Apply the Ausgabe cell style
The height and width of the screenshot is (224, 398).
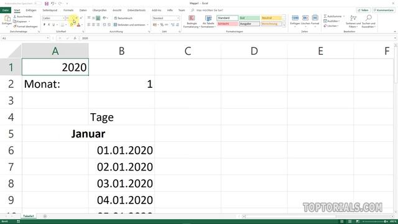[249, 24]
